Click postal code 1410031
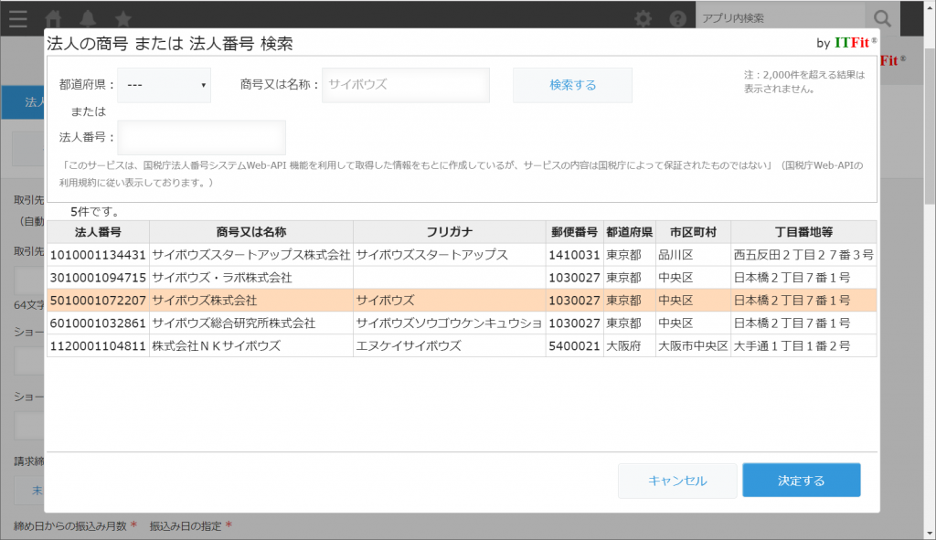This screenshot has width=936, height=540. 574,255
